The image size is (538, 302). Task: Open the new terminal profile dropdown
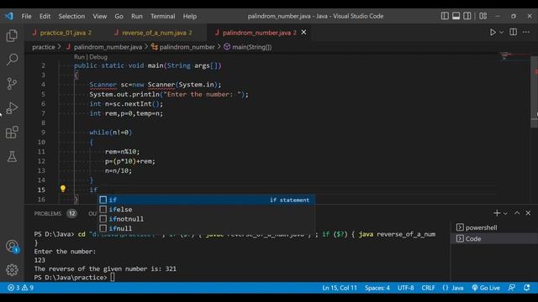[505, 213]
